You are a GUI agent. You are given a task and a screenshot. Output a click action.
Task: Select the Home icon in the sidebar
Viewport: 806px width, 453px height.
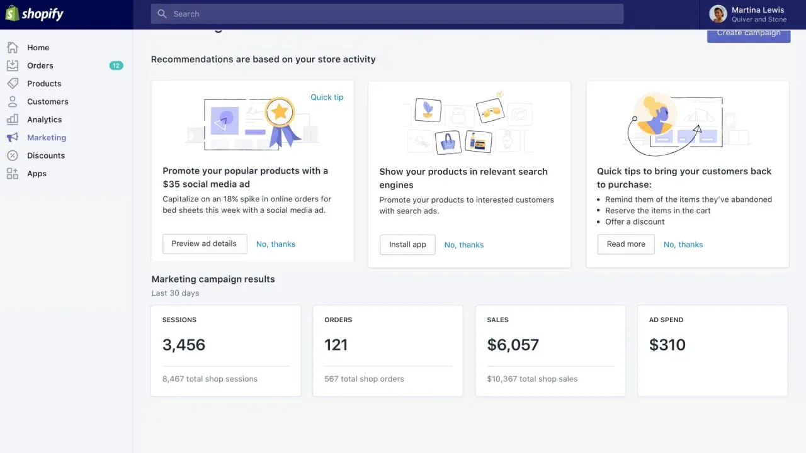(x=13, y=47)
